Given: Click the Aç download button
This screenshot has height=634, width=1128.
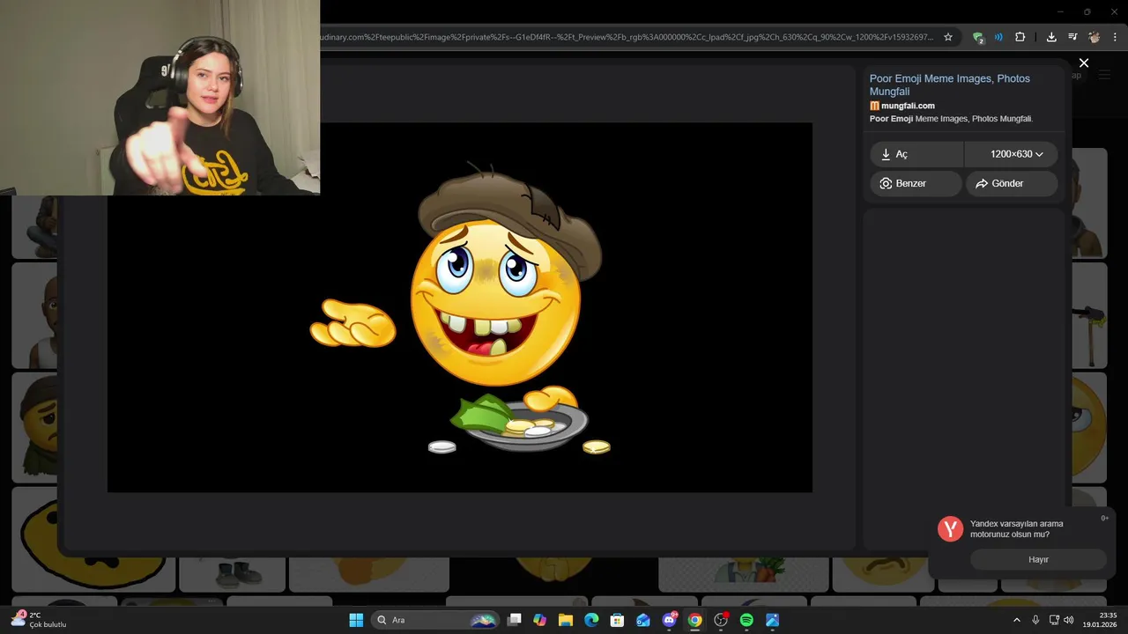Looking at the screenshot, I should [916, 154].
